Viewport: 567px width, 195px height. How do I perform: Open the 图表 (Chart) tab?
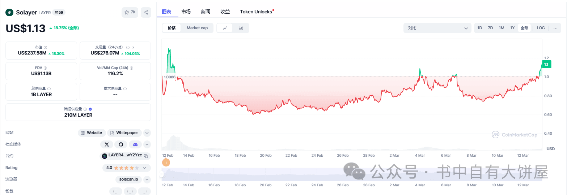pyautogui.click(x=166, y=12)
